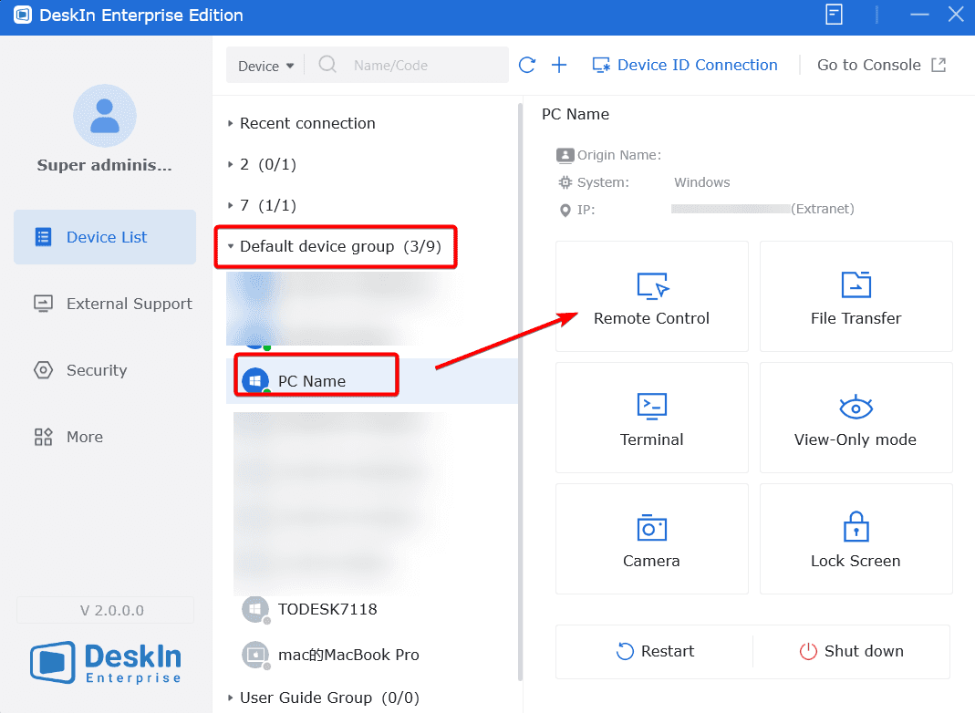Click the TODESK7118 Windows device icon
The width and height of the screenshot is (975, 713).
click(255, 609)
